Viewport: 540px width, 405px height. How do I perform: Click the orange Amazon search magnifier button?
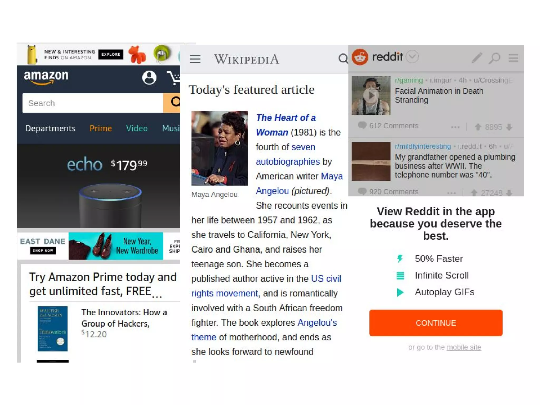(x=172, y=103)
